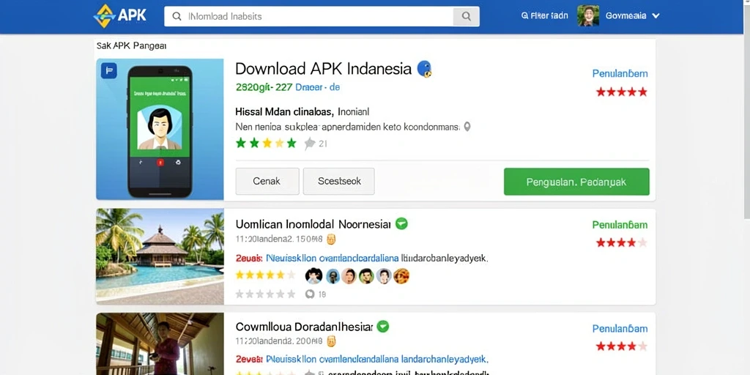
Task: Open the Govmeaia account name
Action: [625, 16]
